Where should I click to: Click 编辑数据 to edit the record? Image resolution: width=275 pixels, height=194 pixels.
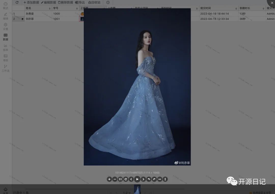[x=48, y=3]
